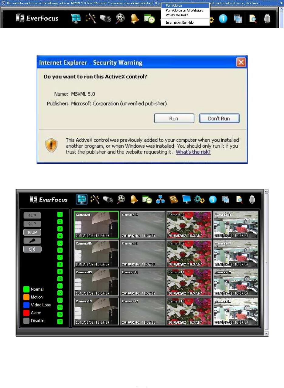Click the green Normal legend swatch
The image size is (284, 388).
(x=26, y=289)
